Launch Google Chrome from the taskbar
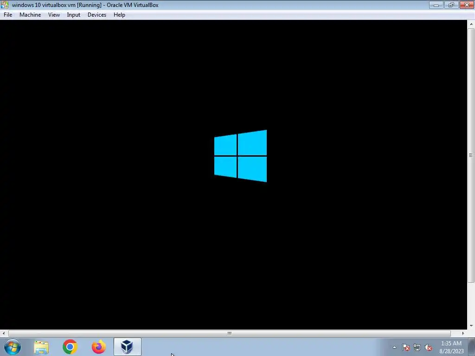Screen dimensions: 475x356 [x=70, y=347]
